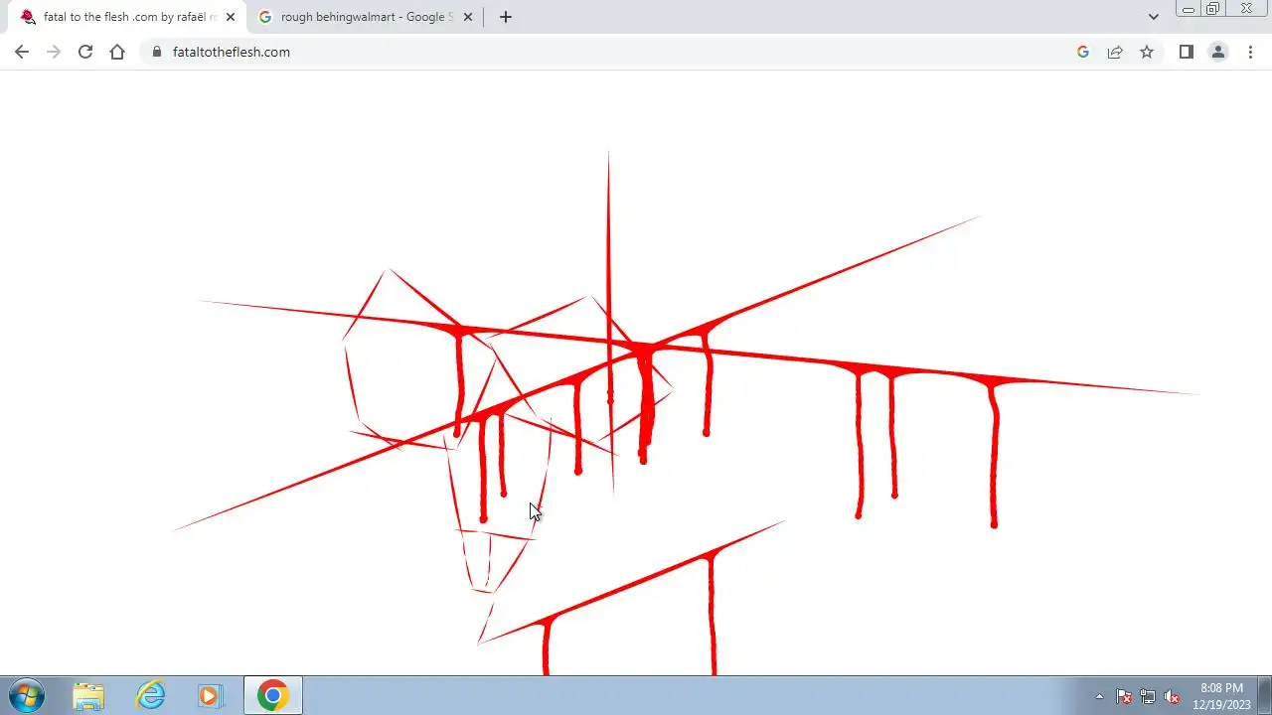Close the Chrome window
1272x715 pixels.
[x=1247, y=9]
